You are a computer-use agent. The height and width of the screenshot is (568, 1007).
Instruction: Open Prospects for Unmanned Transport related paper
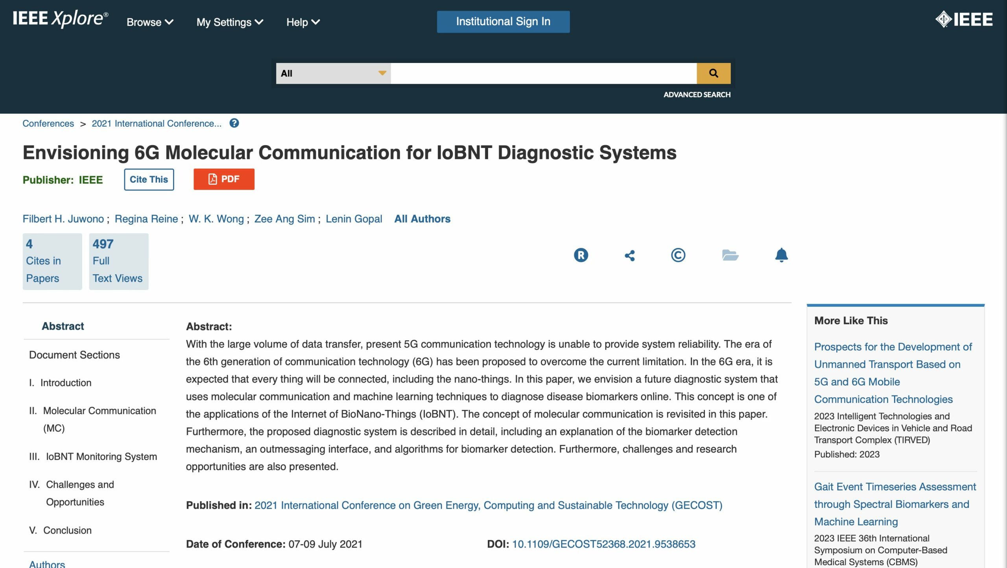[893, 373]
